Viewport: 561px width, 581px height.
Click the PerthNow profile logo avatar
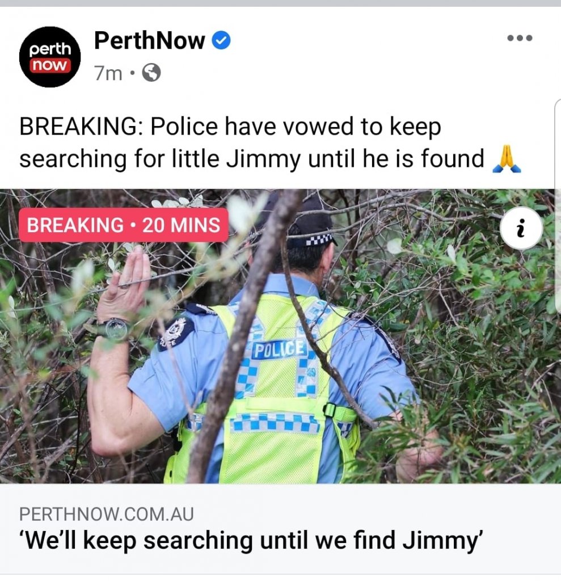click(50, 57)
